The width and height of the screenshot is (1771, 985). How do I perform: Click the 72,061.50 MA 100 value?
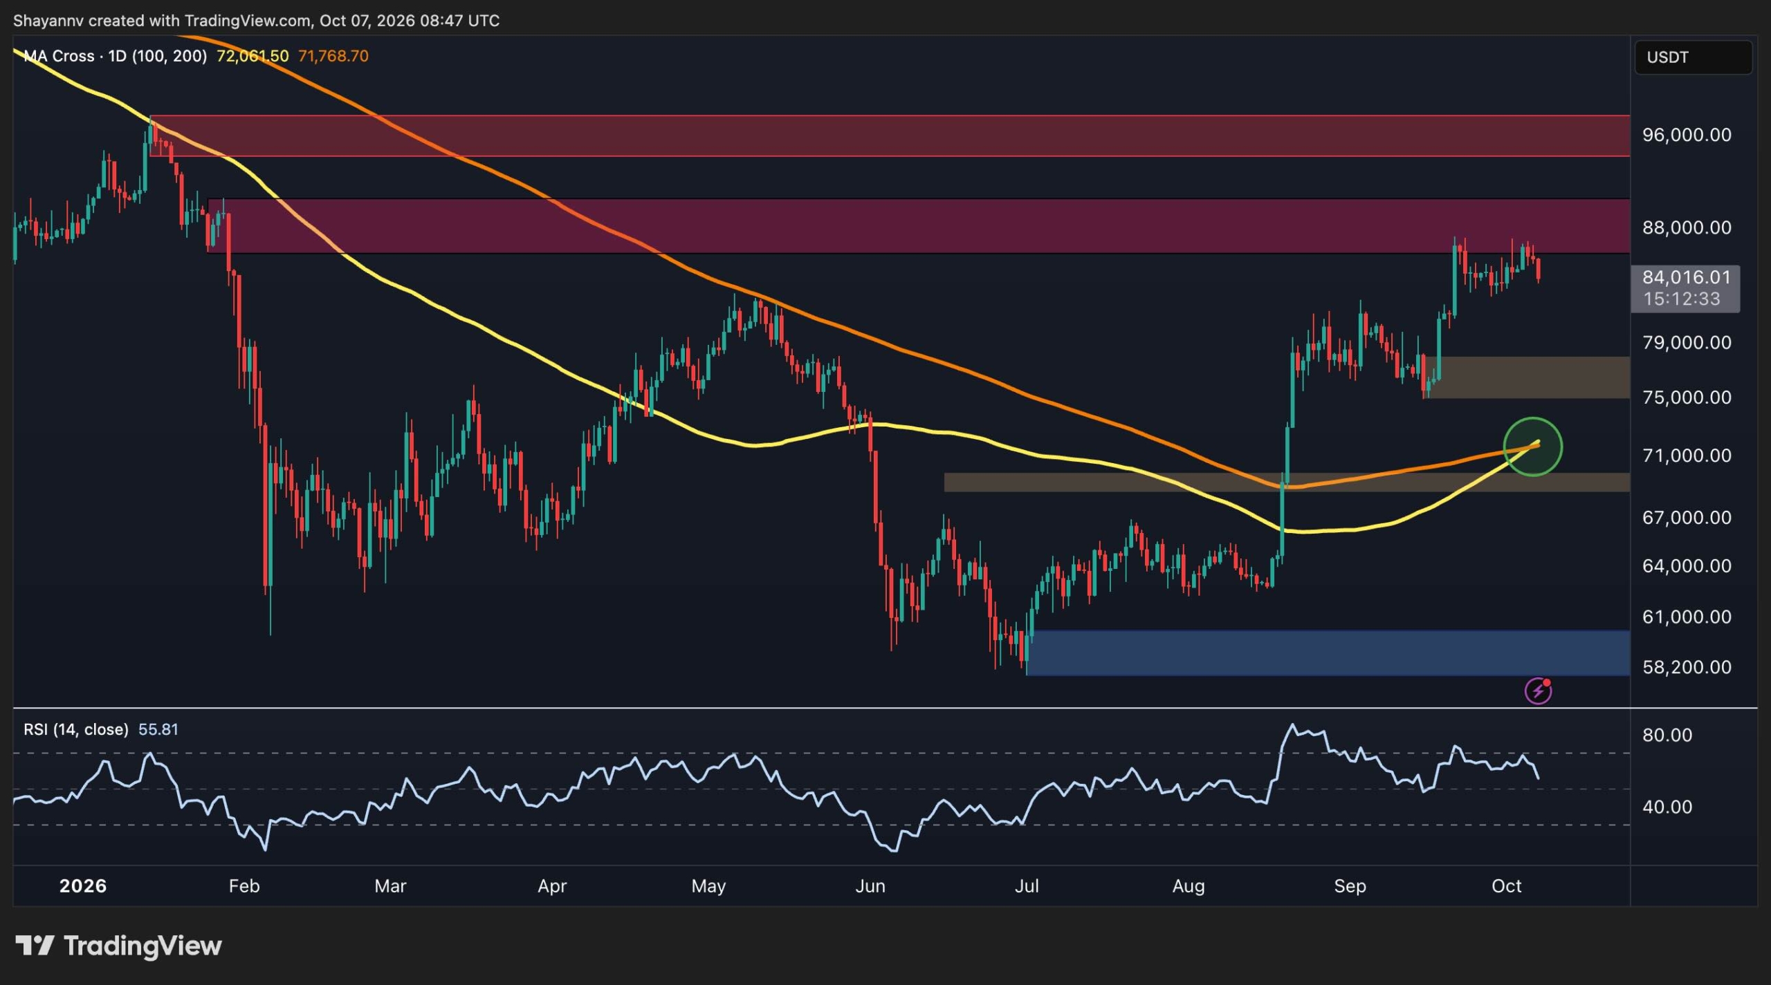pyautogui.click(x=253, y=56)
